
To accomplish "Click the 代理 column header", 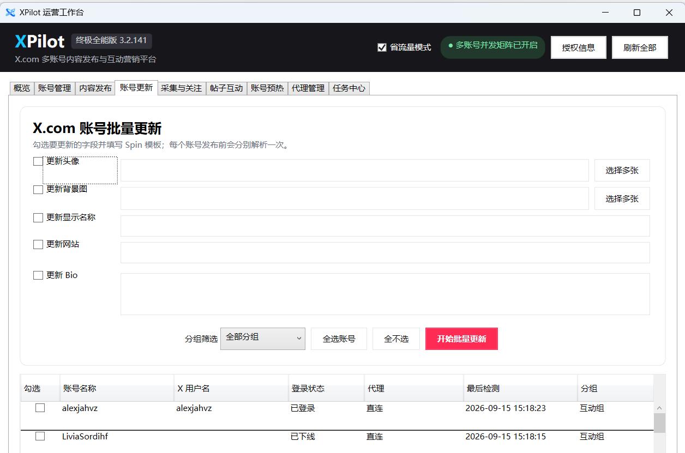I will point(413,388).
